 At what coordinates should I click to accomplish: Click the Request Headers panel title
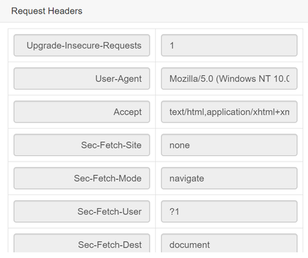coord(47,11)
